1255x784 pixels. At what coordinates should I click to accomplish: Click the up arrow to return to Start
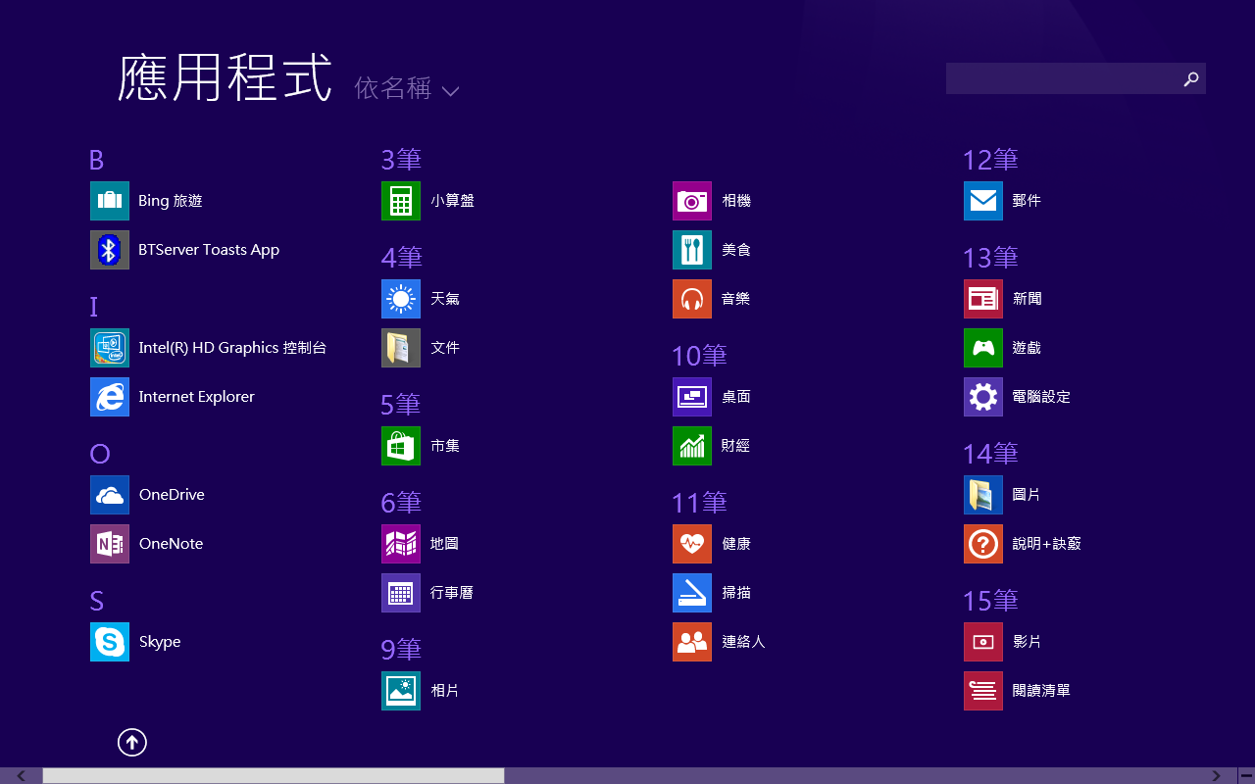(132, 743)
